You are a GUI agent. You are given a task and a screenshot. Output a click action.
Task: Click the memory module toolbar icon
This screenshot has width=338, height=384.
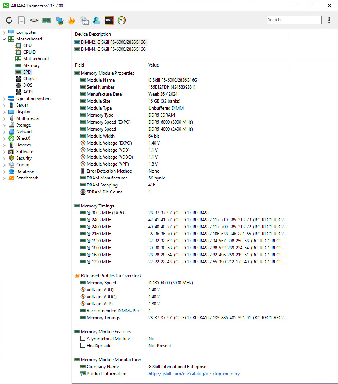[46, 20]
